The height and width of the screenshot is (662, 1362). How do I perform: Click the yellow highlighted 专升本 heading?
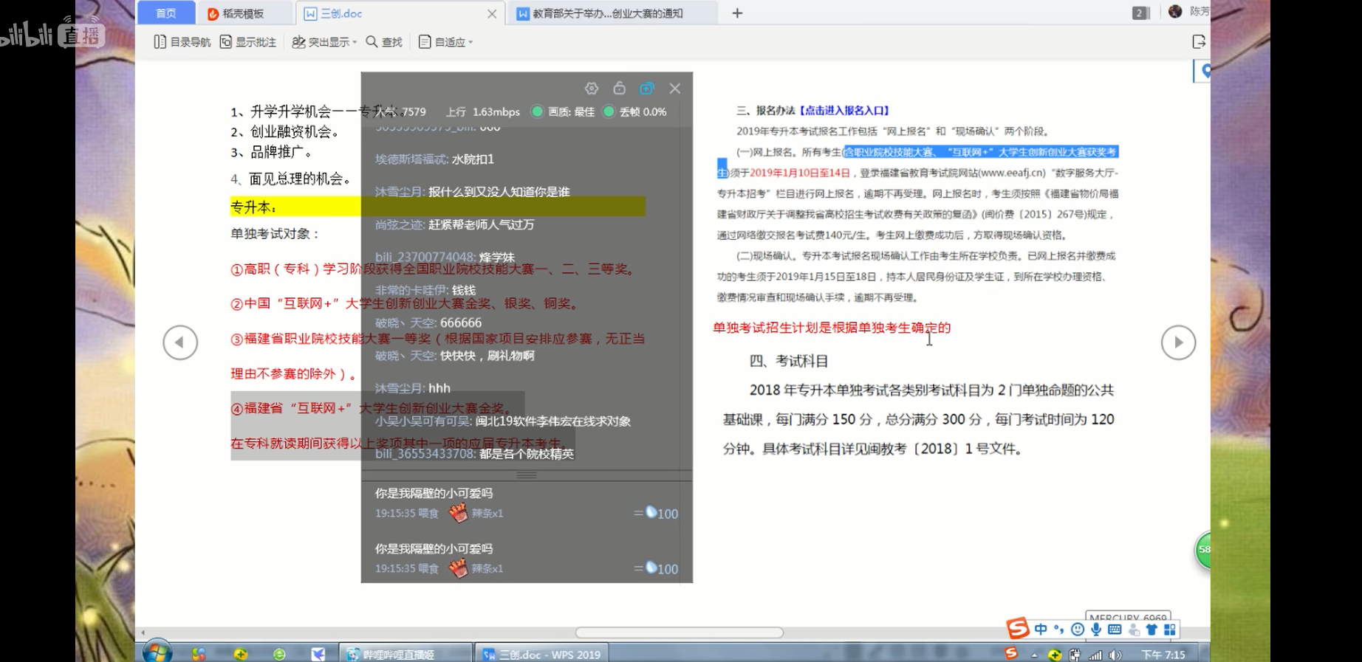253,207
